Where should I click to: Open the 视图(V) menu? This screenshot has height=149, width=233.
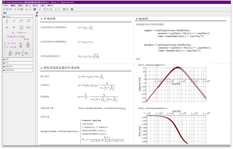tap(21, 6)
